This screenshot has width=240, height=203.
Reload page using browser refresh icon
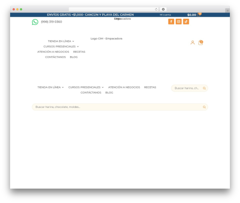[156, 9]
